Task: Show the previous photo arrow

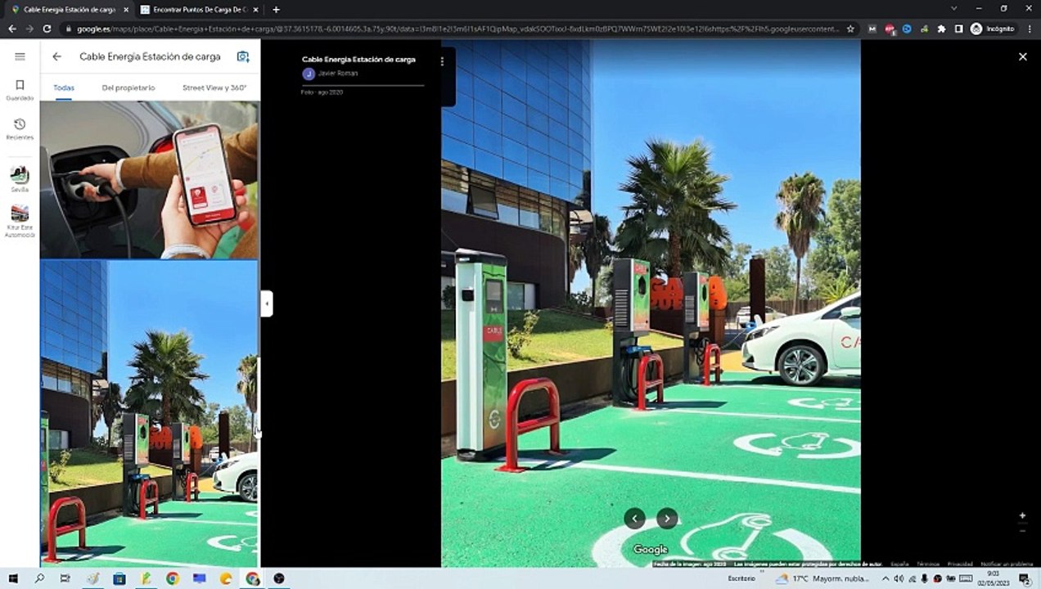Action: pyautogui.click(x=634, y=518)
